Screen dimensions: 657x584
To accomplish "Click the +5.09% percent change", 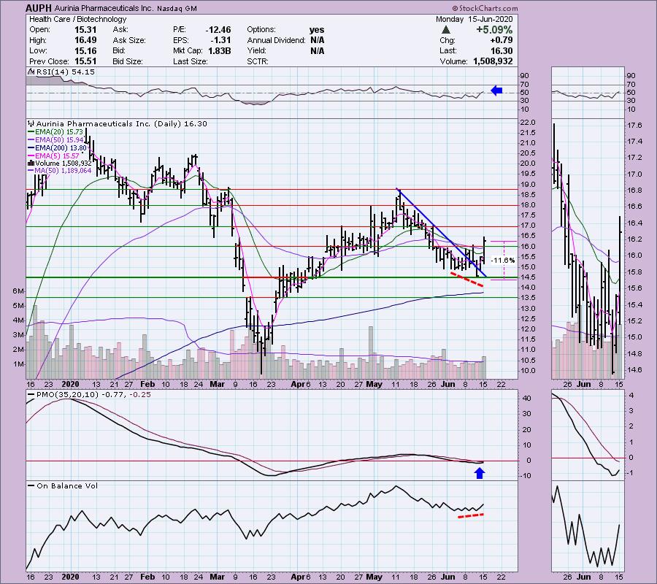I will click(x=494, y=30).
